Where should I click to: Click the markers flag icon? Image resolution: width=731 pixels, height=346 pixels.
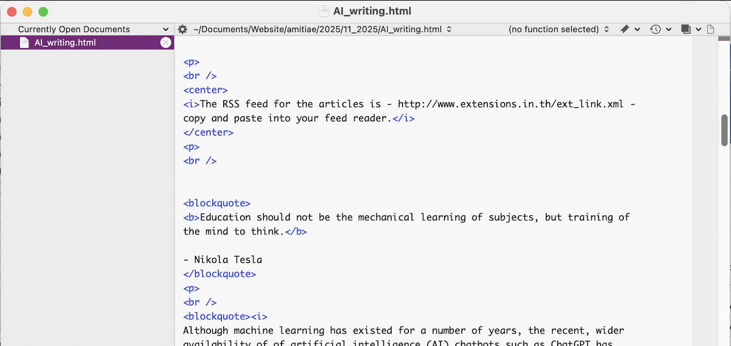[x=624, y=29]
